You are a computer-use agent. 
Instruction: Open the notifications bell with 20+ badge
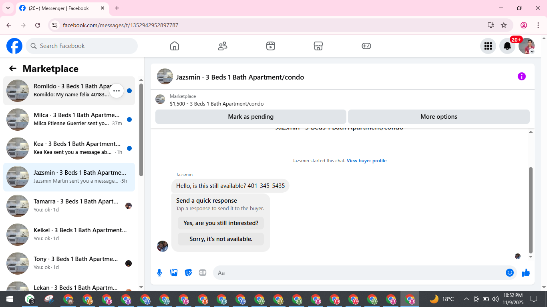pos(507,46)
